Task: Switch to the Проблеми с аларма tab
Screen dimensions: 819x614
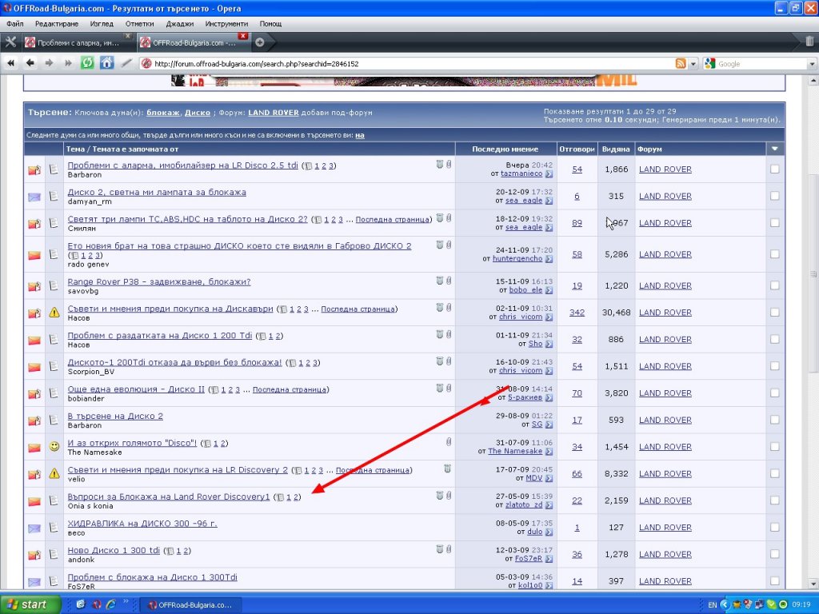Action: [76, 42]
